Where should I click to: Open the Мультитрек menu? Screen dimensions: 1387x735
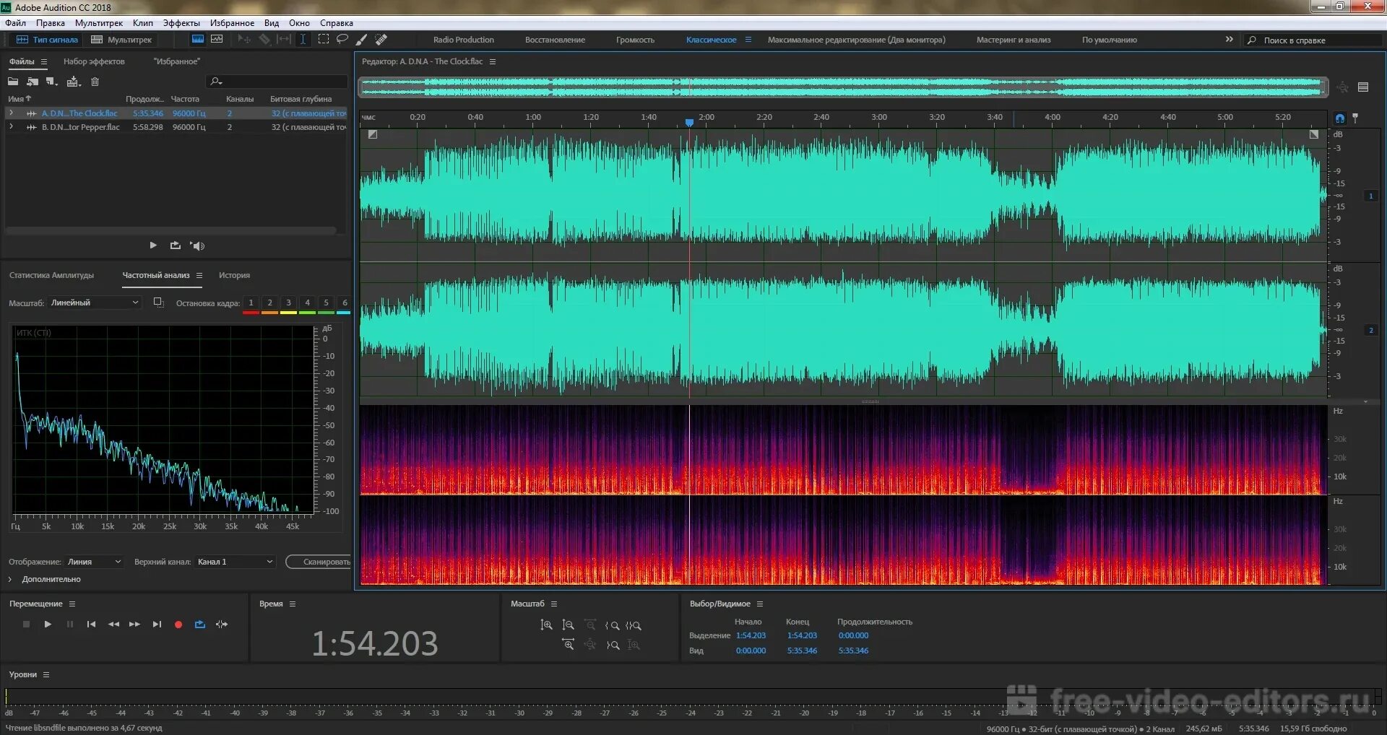tap(99, 23)
